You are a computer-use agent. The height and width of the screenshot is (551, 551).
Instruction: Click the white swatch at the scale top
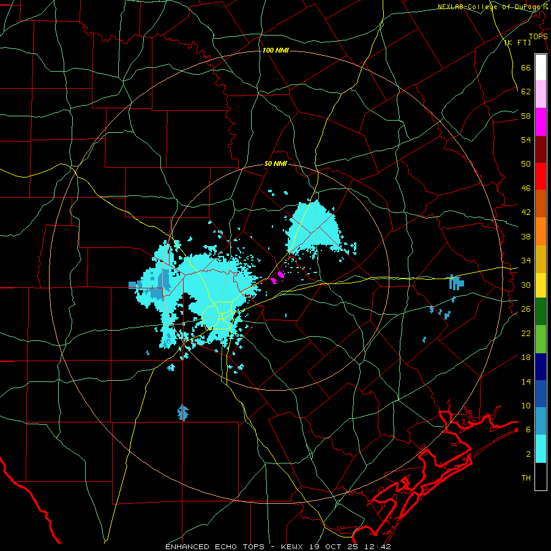541,67
